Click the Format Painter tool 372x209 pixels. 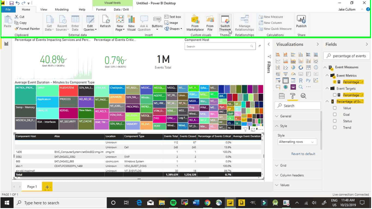pos(27,29)
